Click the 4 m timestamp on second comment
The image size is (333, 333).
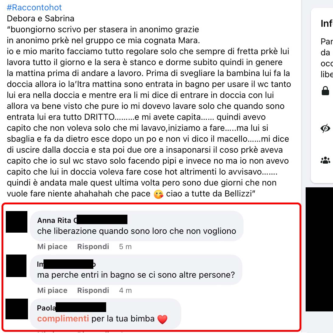tap(125, 290)
